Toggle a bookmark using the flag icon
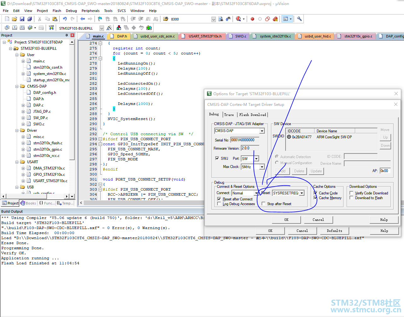Viewport: 404px width, 317px height. point(100,19)
